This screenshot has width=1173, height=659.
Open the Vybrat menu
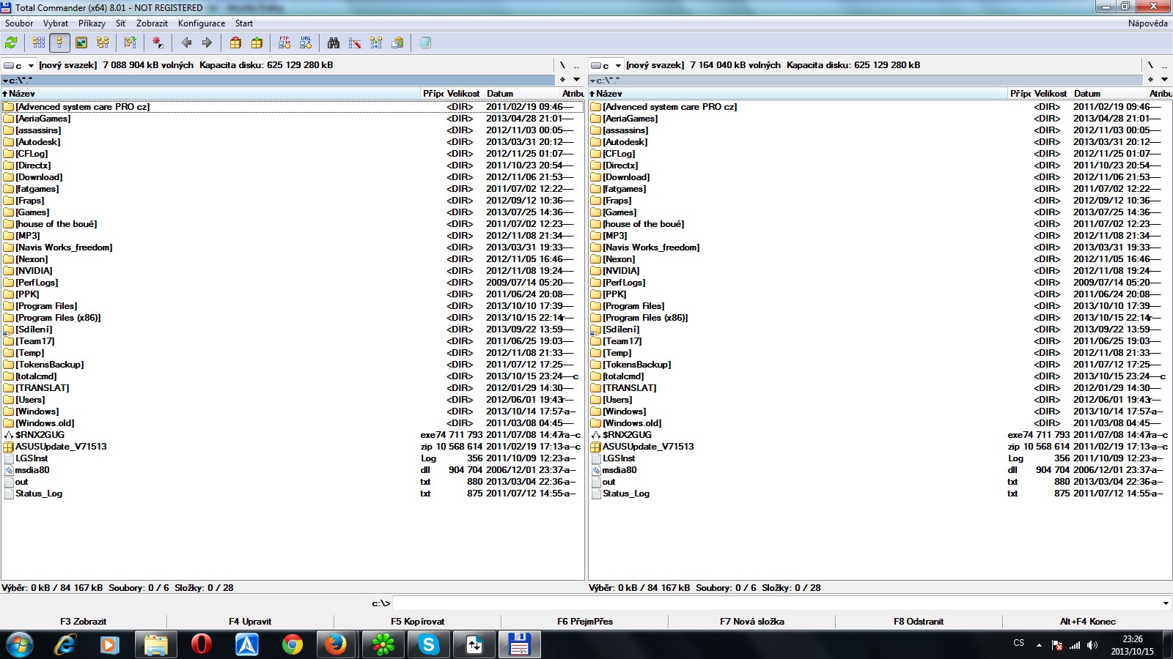(x=56, y=23)
